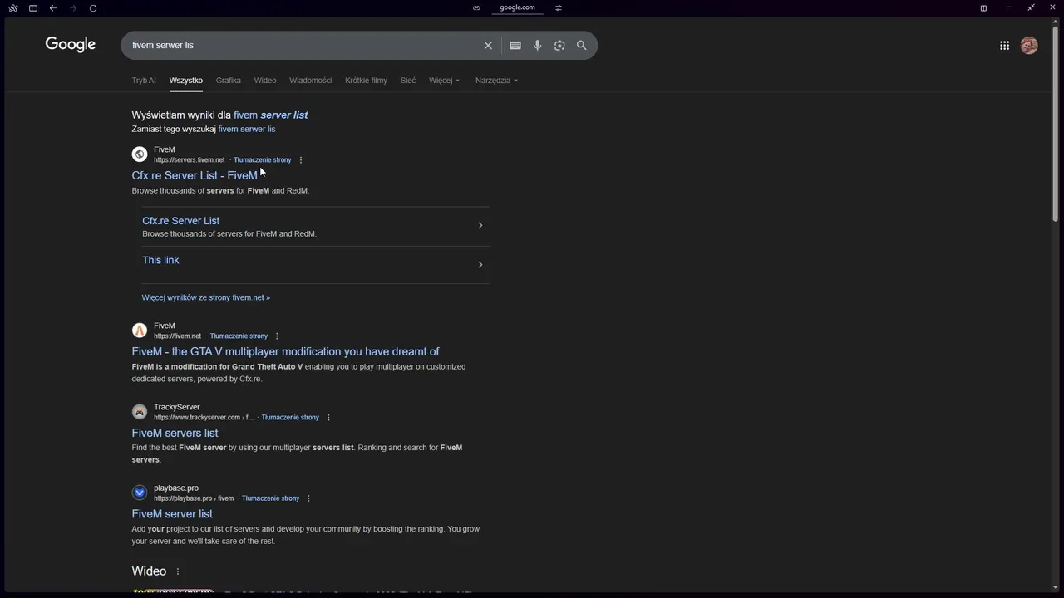Click the https://servers.fivem.net URL text
1064x598 pixels.
pos(189,160)
